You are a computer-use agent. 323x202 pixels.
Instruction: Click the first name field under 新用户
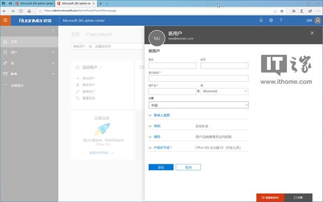coord(172,66)
